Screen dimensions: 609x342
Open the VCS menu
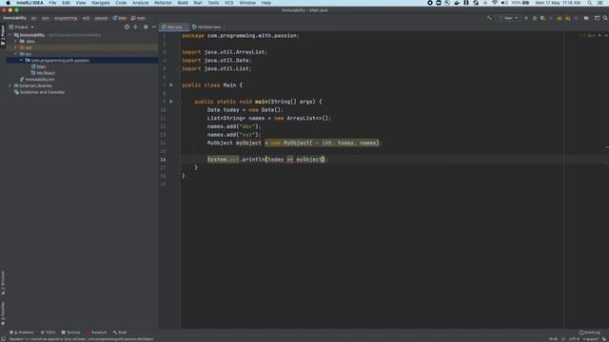pyautogui.click(x=229, y=3)
